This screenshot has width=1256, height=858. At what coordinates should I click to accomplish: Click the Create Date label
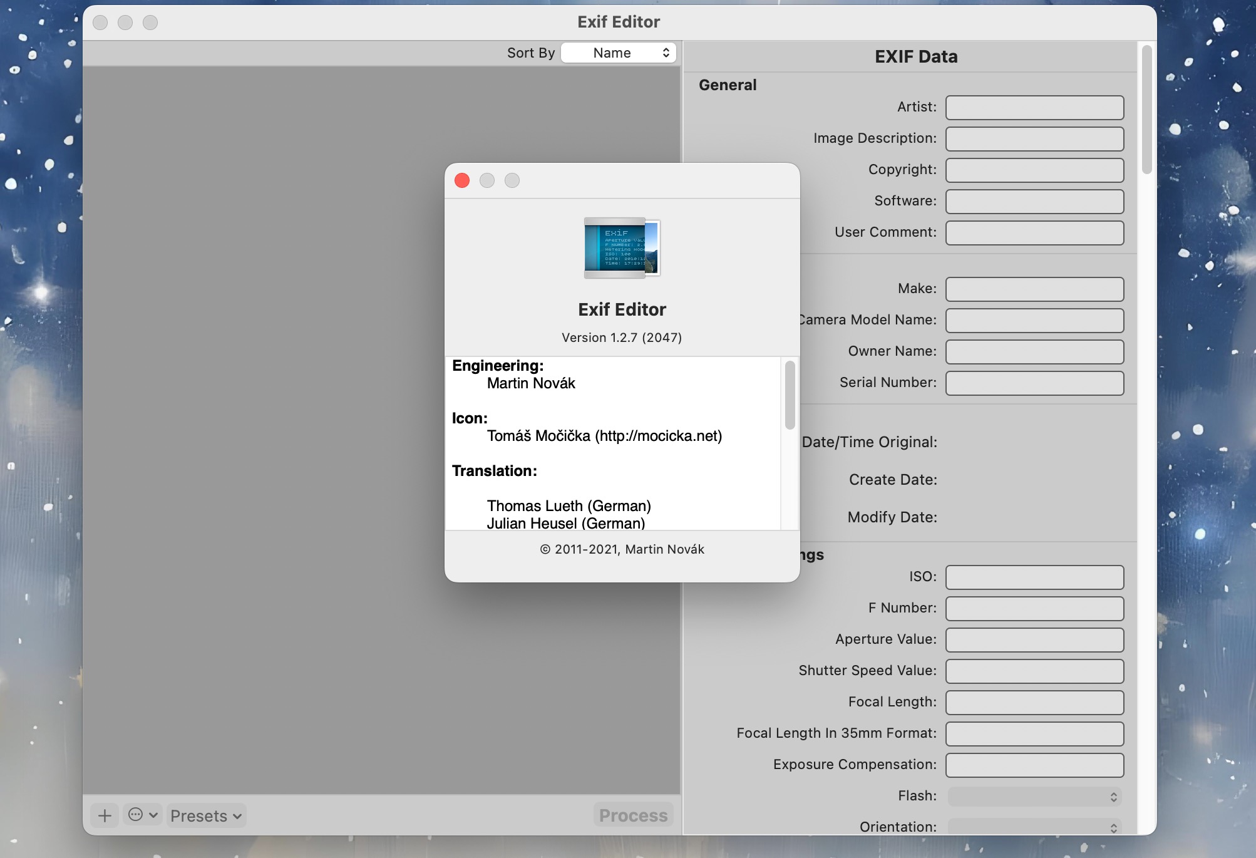pyautogui.click(x=893, y=480)
